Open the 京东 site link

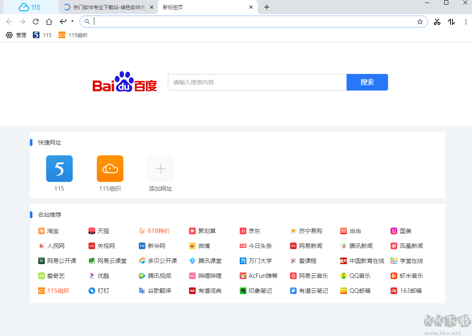[250, 231]
